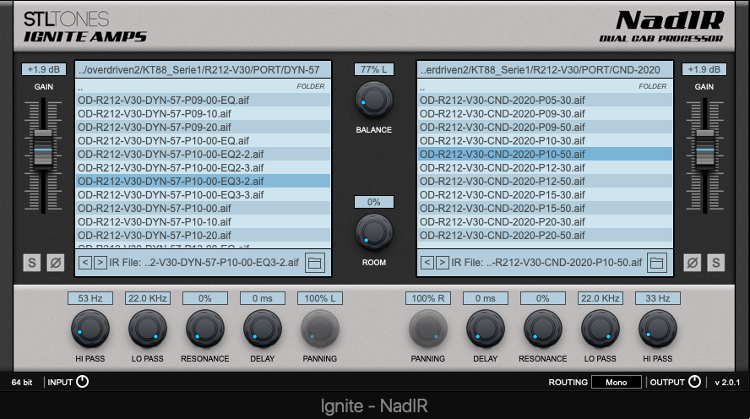Solo the left cabinet with the S button
Screen dimensions: 750x419
32,263
